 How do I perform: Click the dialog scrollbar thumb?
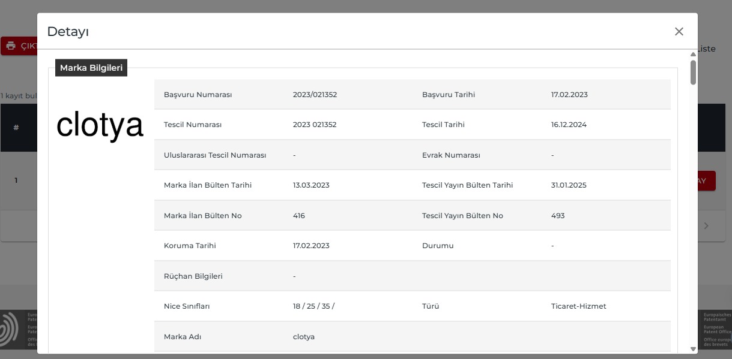pos(694,72)
